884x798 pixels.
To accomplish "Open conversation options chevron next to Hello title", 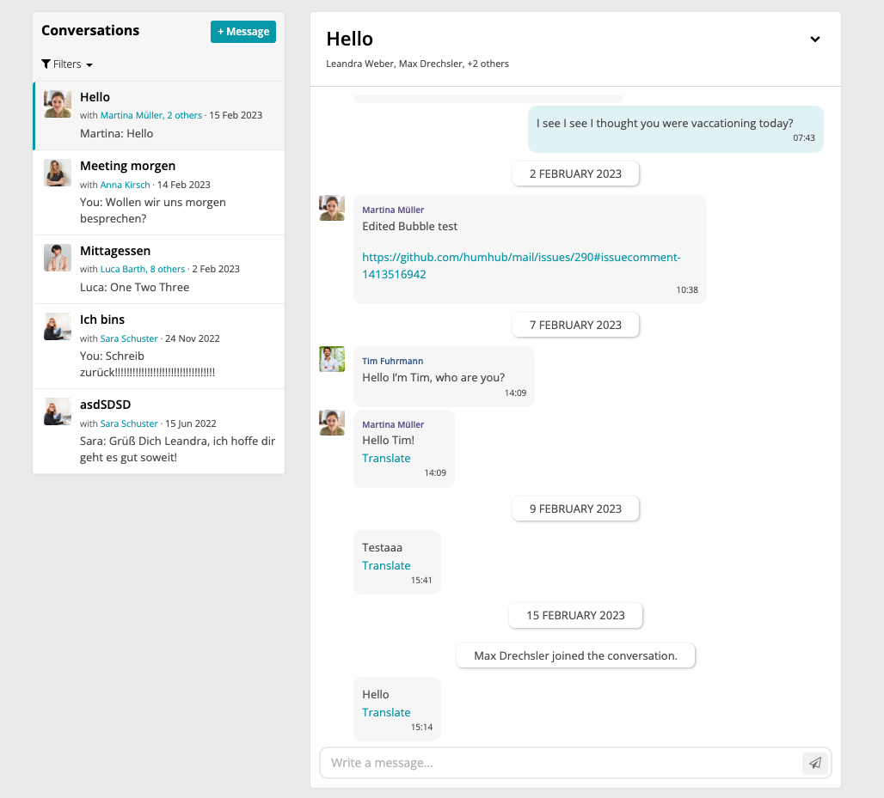I will click(x=814, y=40).
